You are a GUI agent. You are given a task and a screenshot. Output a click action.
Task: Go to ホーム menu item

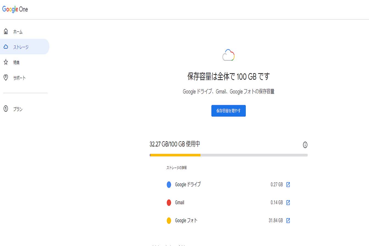click(18, 32)
